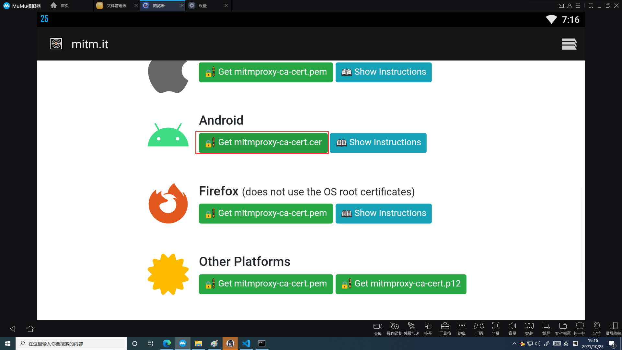Open Microsoft Edge from taskbar
The image size is (622, 350).
167,344
